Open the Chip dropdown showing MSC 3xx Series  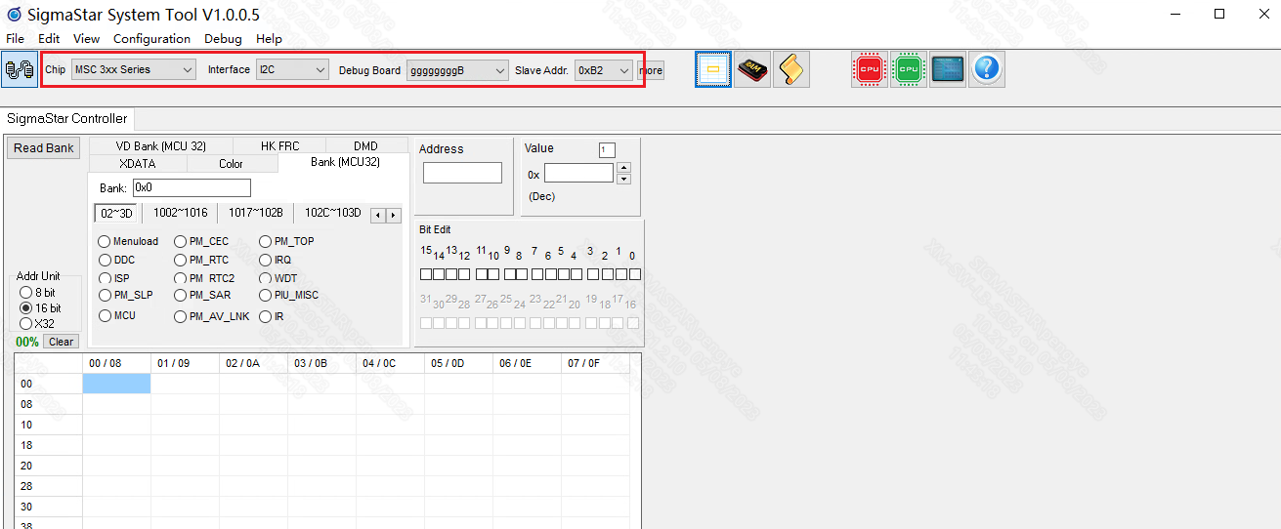click(133, 70)
